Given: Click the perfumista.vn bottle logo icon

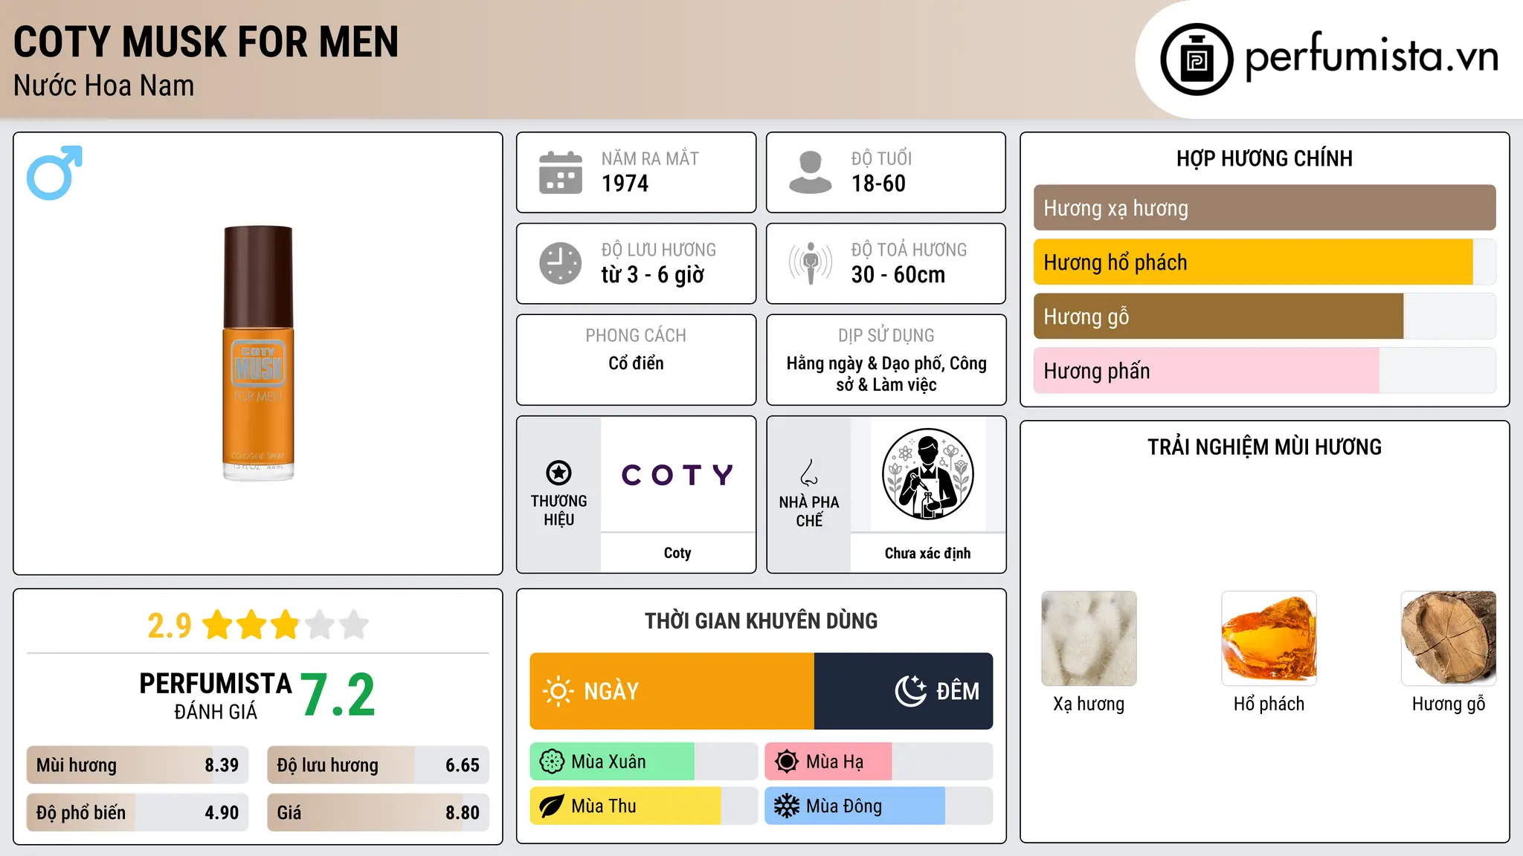Looking at the screenshot, I should pos(1197,59).
